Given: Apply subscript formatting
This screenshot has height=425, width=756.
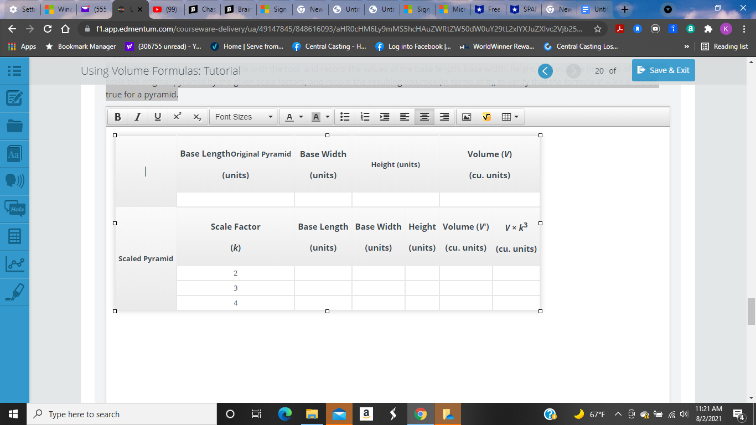Looking at the screenshot, I should click(x=198, y=117).
